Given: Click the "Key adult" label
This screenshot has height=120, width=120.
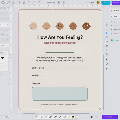Looking at the screenshot, I should [x=36, y=83].
